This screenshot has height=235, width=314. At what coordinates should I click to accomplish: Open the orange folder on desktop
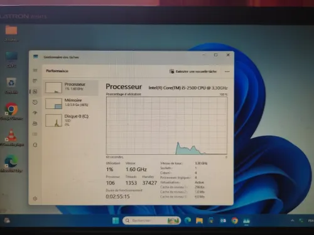click(11, 33)
